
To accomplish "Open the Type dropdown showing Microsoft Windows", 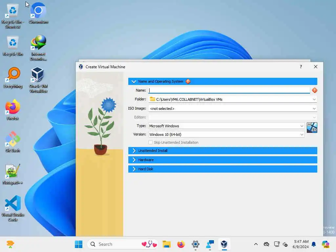I will pyautogui.click(x=226, y=126).
